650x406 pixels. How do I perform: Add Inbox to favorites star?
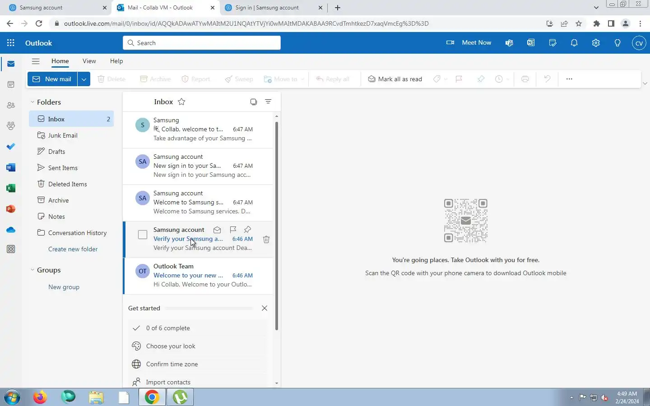[x=181, y=101]
